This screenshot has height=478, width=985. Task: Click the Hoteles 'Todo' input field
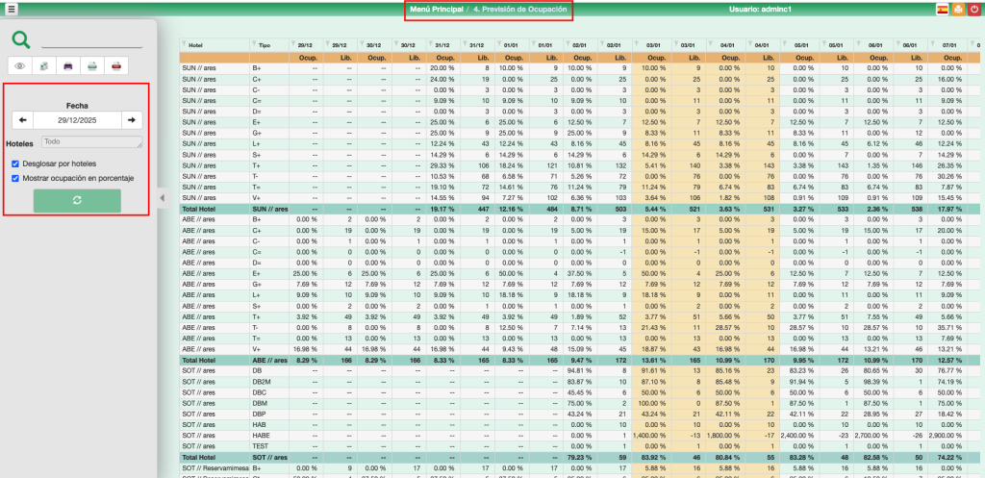90,141
